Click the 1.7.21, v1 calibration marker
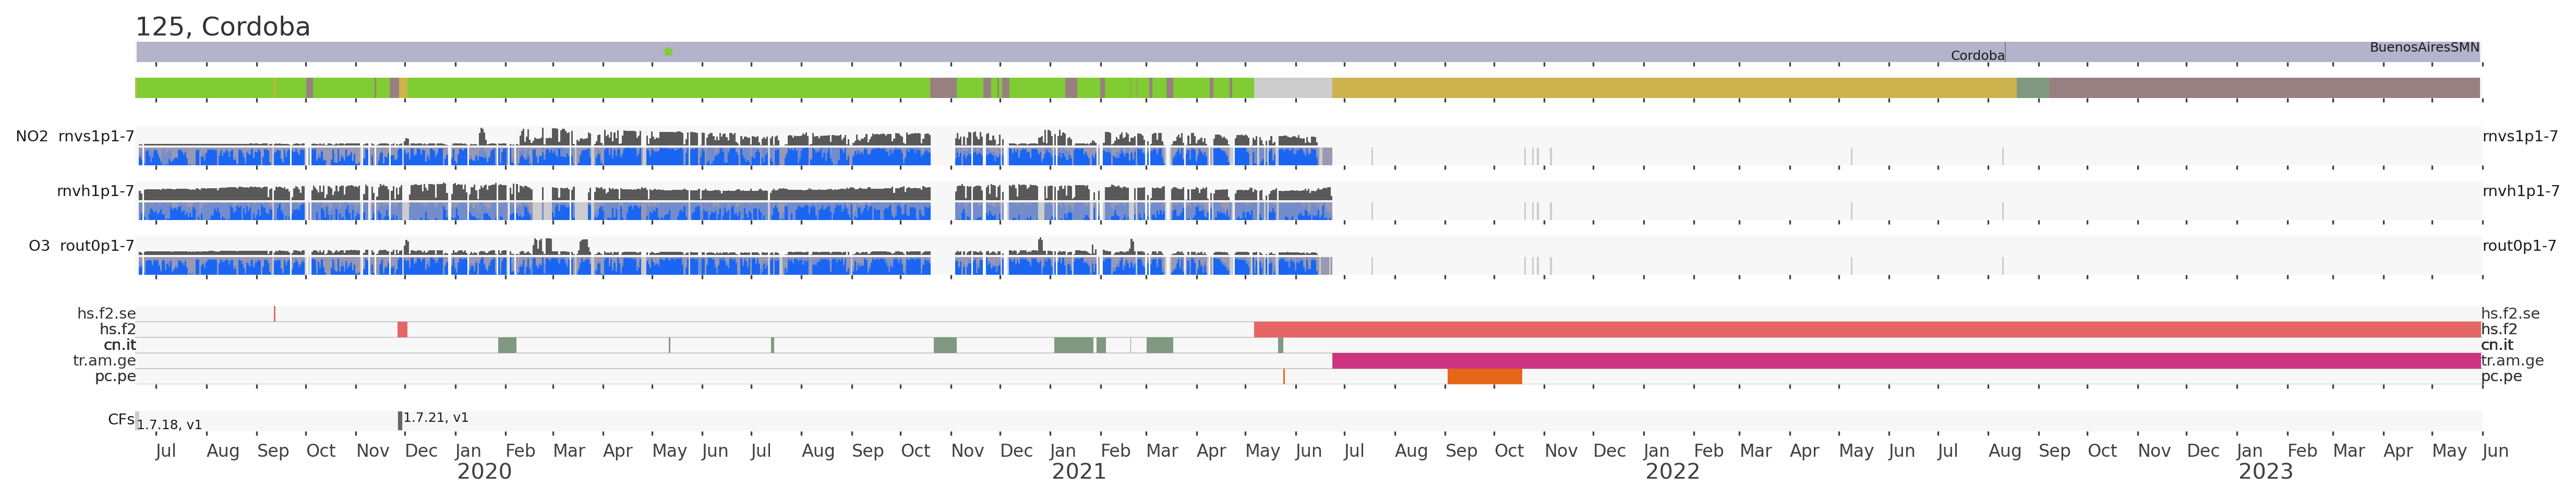This screenshot has height=499, width=2576. (400, 420)
